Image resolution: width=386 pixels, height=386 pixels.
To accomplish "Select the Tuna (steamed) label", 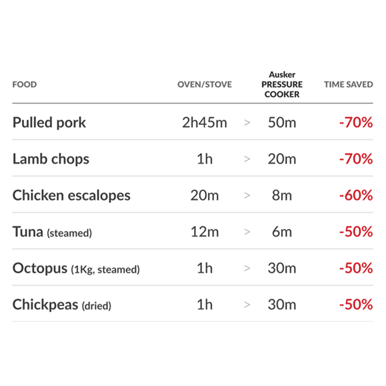I will coord(52,232).
